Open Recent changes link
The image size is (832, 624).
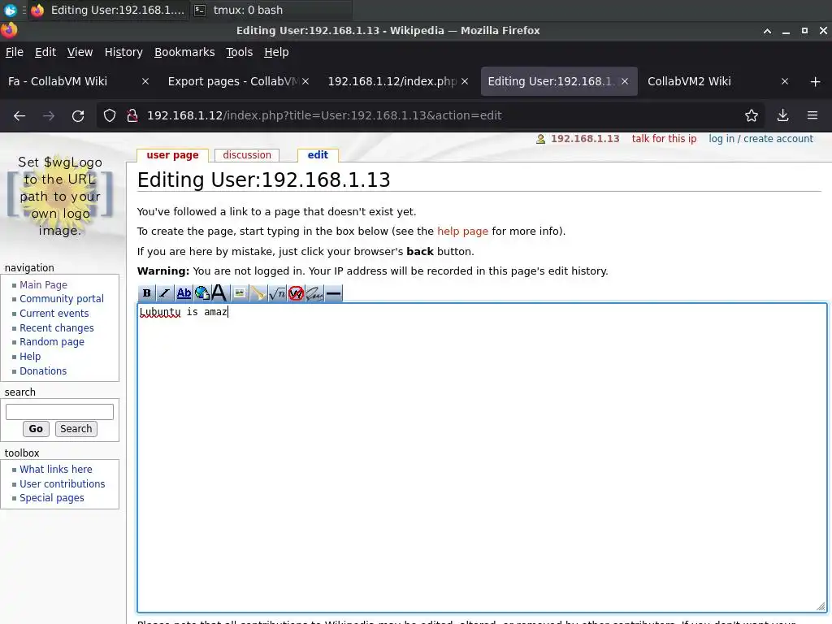pos(57,328)
